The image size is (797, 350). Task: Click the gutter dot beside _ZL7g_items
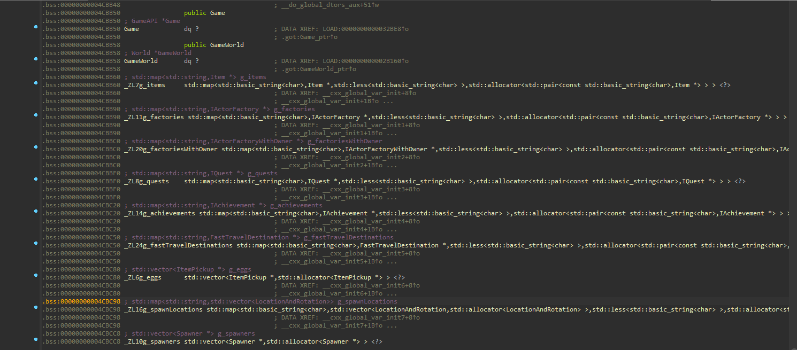[x=36, y=83]
